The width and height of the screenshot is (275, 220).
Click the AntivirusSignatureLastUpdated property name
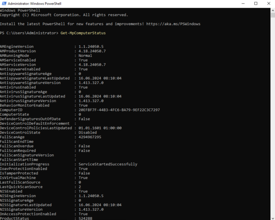[33, 96]
